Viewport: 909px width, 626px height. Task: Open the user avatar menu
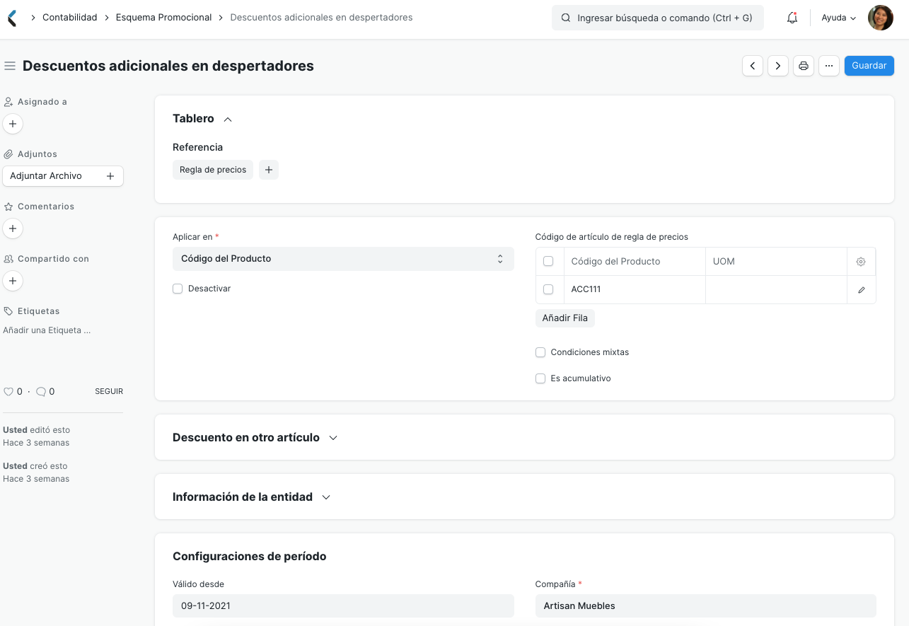coord(880,18)
